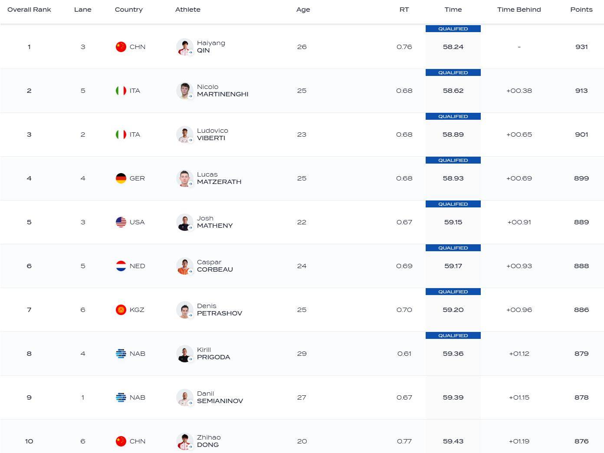Screen dimensions: 604x453
Task: Click the Points column header
Action: pos(581,10)
